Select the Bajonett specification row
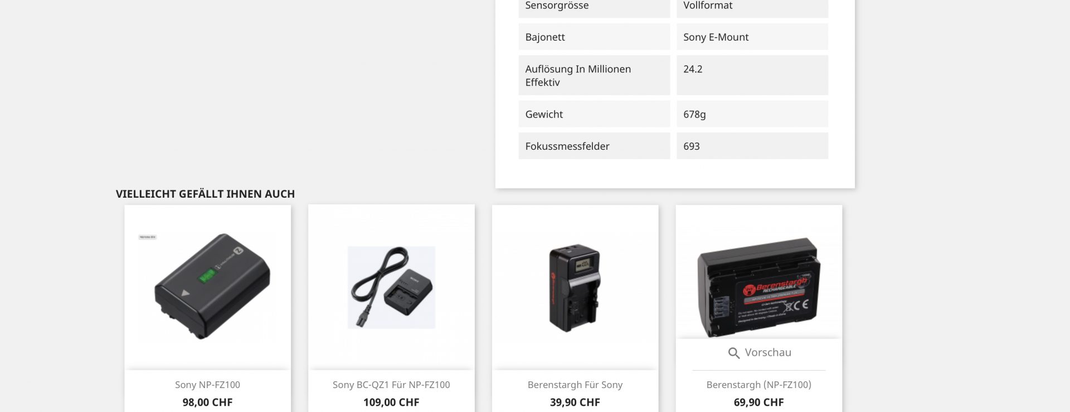 pos(673,37)
